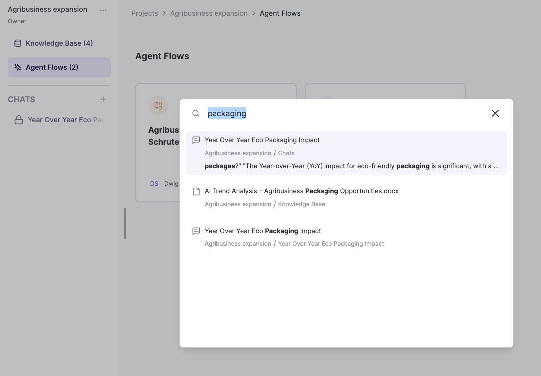
Task: Click the chat bubble icon of the first result
Action: tap(196, 140)
